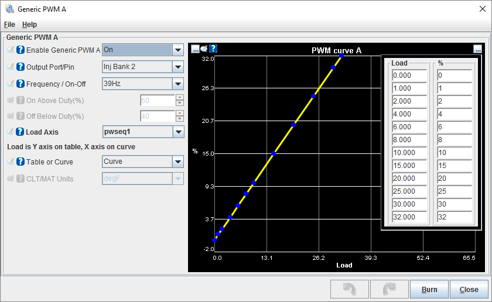Click the note icon beside Table or Curve

(x=11, y=162)
